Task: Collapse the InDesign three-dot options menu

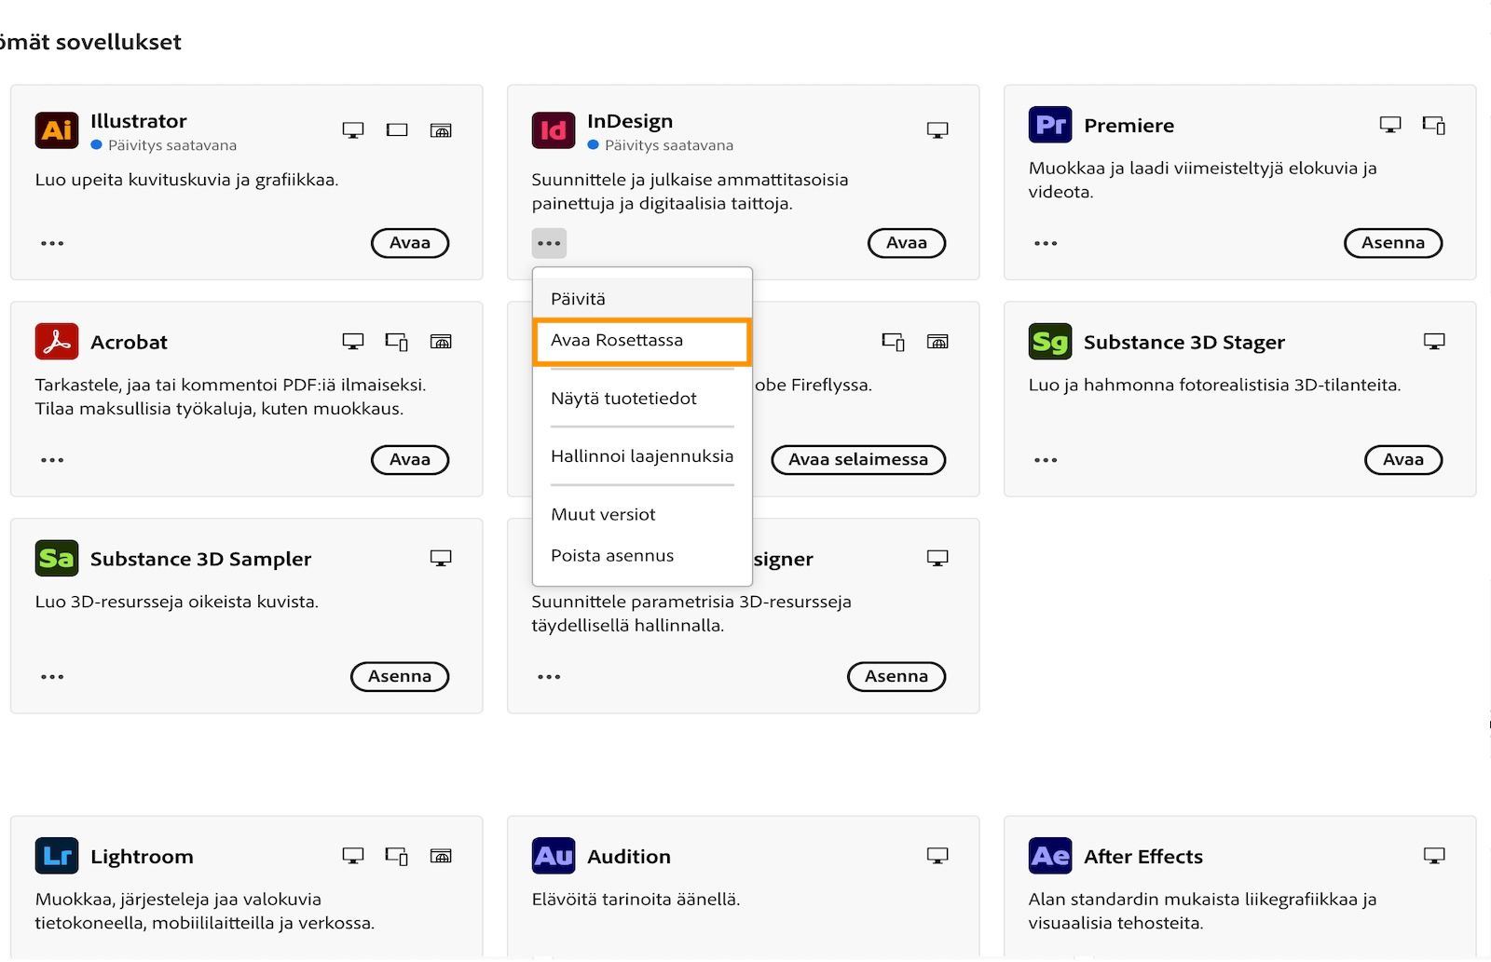Action: [x=549, y=243]
